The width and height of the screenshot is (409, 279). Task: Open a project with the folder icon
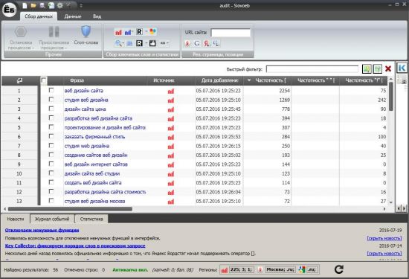[33, 5]
